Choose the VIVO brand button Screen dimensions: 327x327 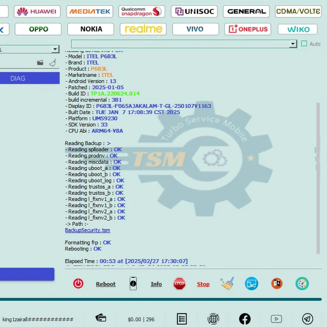pyautogui.click(x=196, y=29)
